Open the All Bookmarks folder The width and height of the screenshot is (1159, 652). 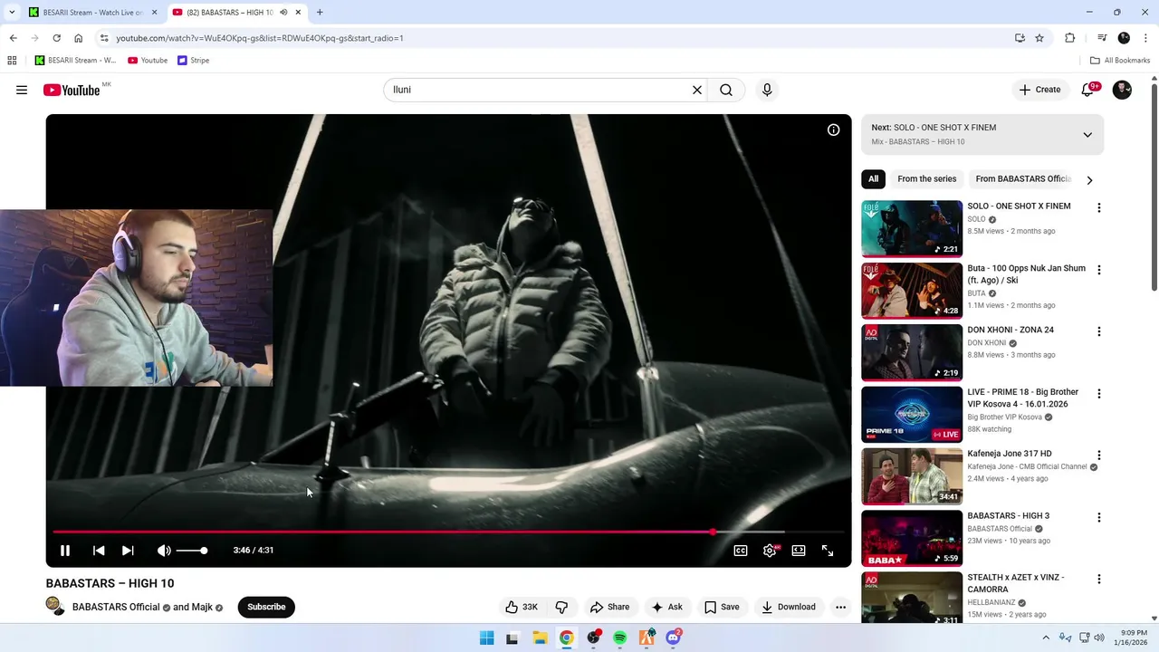(1120, 61)
